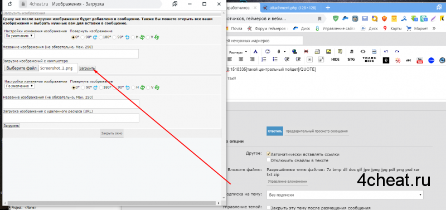Select 180° rotation in the URL upload section
Screen dimensions: 446x210
pyautogui.click(x=101, y=87)
